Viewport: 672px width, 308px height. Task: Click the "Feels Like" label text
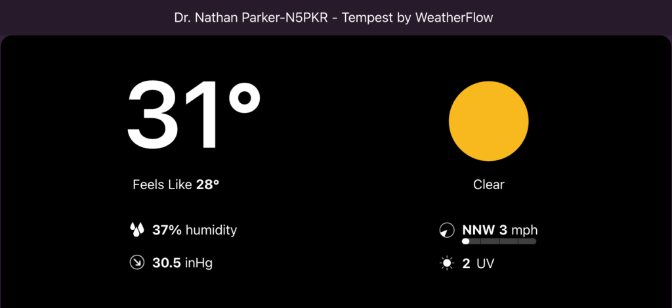[x=162, y=185]
